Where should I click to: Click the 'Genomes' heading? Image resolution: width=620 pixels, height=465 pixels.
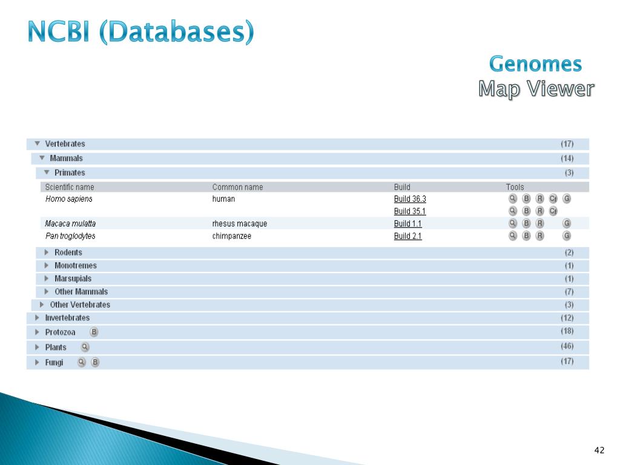click(x=535, y=64)
